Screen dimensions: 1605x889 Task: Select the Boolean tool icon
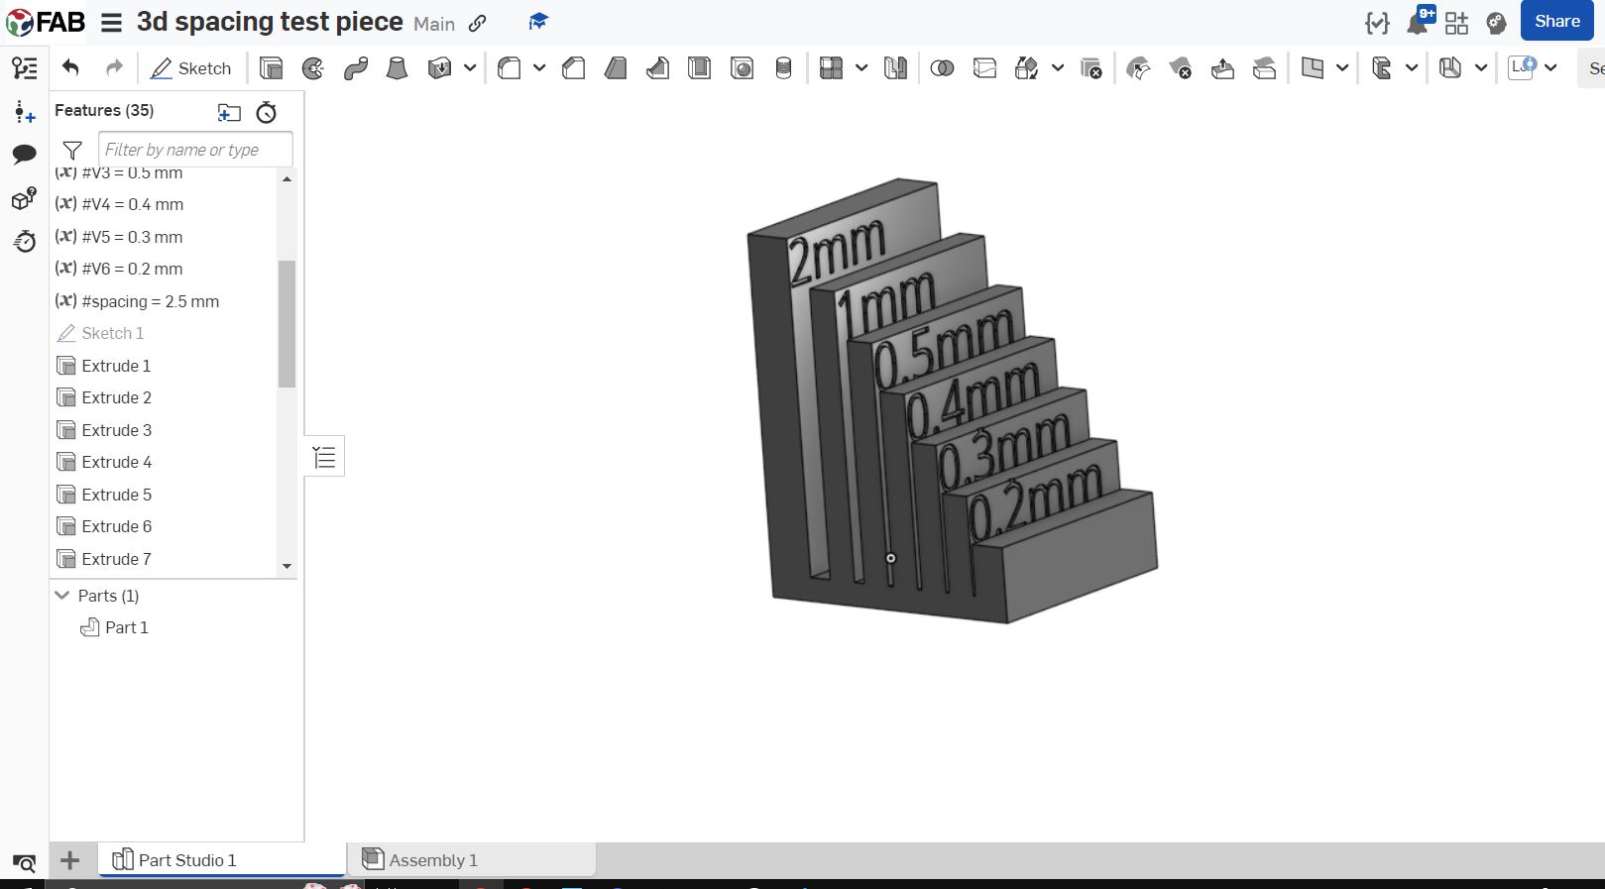[x=943, y=68]
